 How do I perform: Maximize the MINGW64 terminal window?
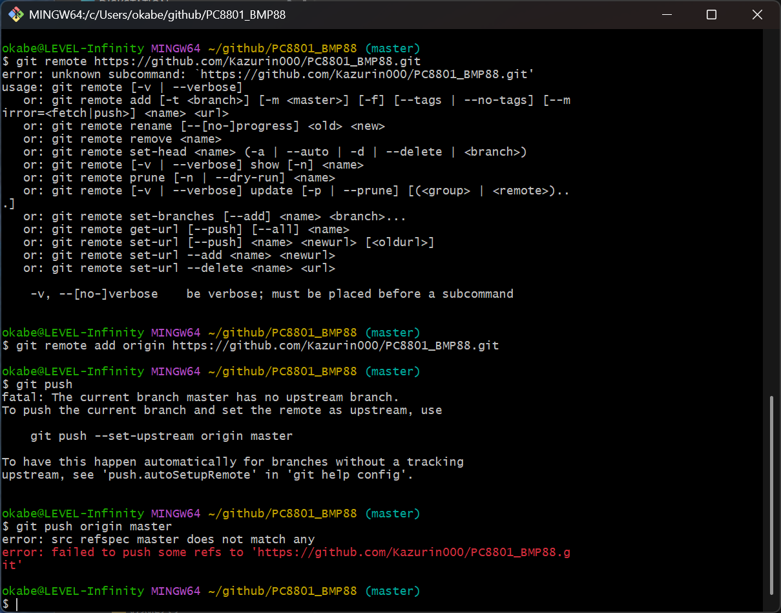[x=711, y=14]
